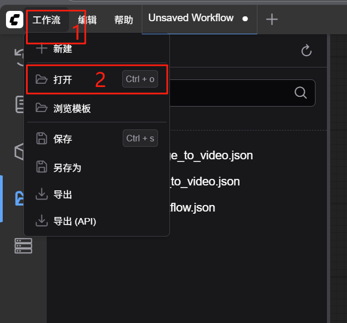This screenshot has height=323, width=347.
Task: Click the refresh icon in workflows panel
Action: (x=306, y=51)
